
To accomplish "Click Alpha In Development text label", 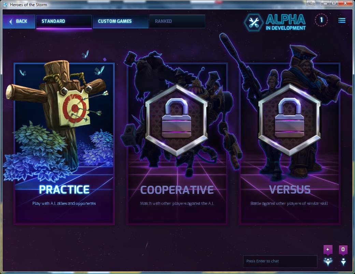I will tap(285, 22).
